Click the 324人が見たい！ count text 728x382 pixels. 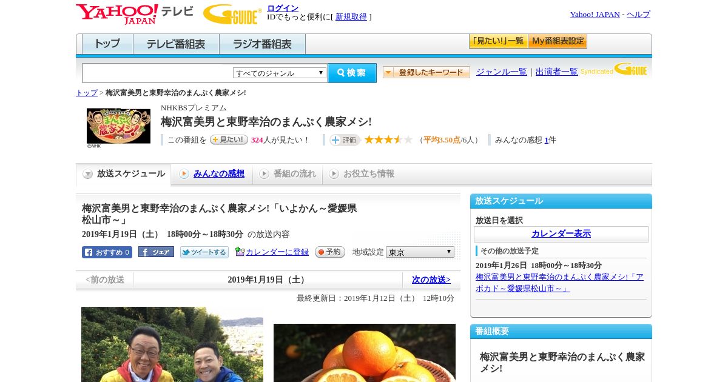(x=280, y=140)
